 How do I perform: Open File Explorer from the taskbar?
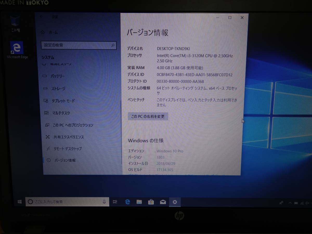(x=139, y=202)
